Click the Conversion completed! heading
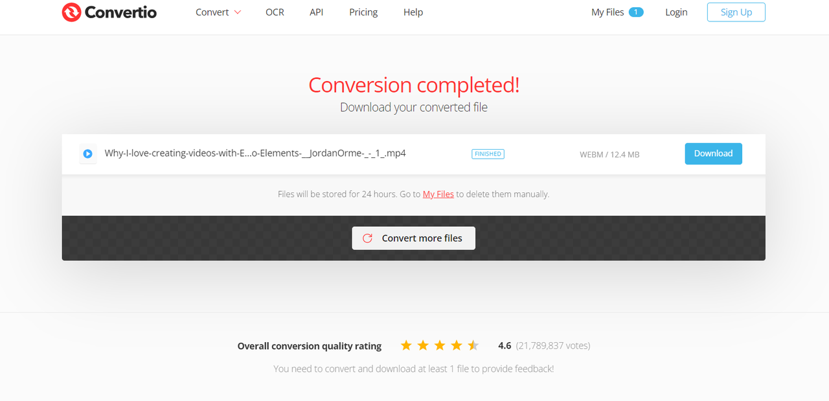 (414, 85)
